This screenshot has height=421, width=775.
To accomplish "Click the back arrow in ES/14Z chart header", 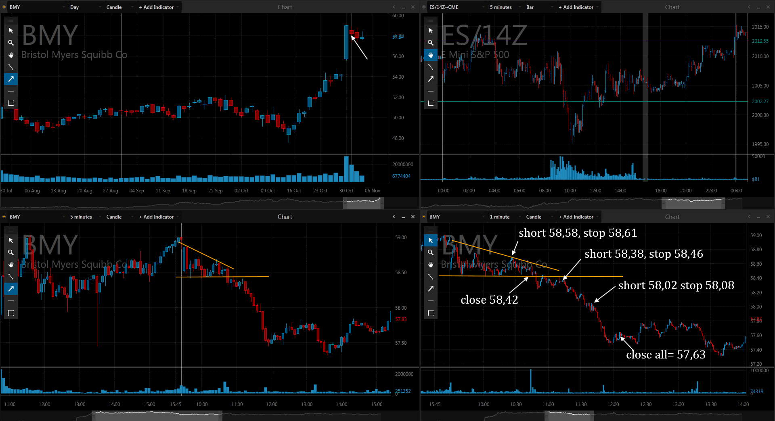I will 749,7.
